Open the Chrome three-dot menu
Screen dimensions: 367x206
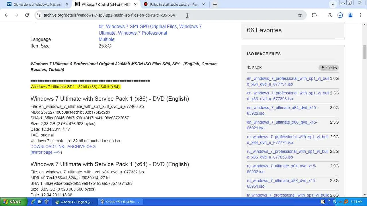361,15
